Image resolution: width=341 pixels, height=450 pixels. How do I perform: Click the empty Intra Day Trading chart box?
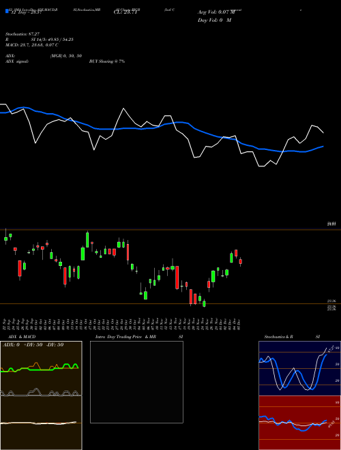[136, 382]
